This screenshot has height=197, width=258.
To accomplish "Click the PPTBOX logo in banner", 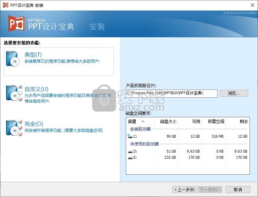I will click(17, 23).
